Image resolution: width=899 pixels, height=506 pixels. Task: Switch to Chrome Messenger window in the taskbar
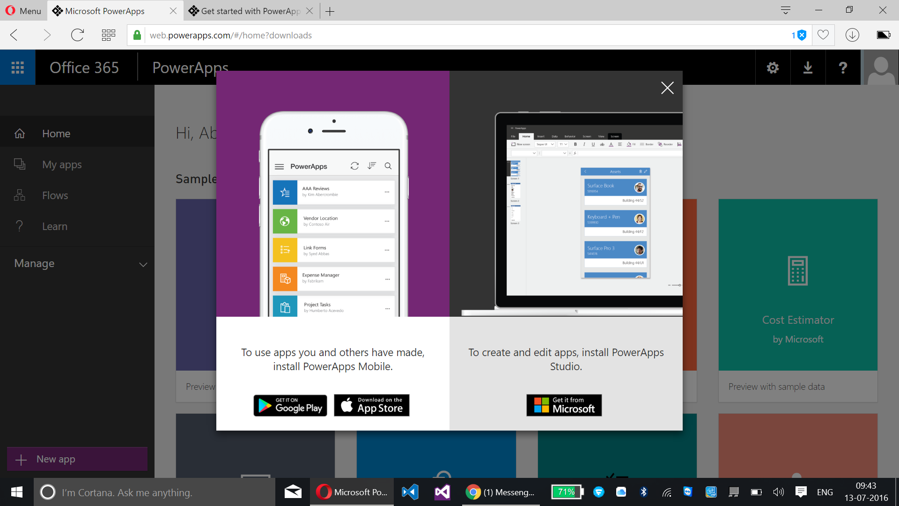[501, 492]
